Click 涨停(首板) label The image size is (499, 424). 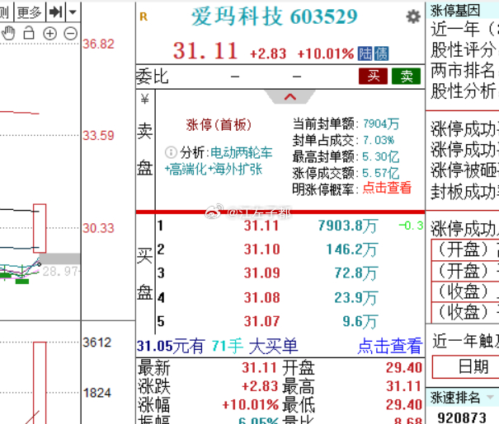(x=219, y=124)
